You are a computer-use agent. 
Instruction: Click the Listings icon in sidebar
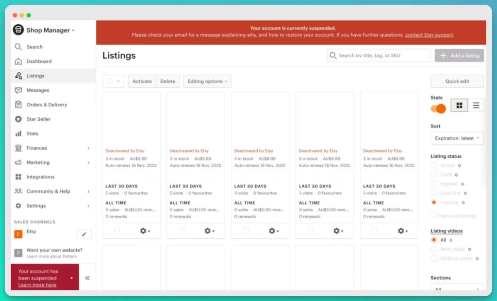18,76
